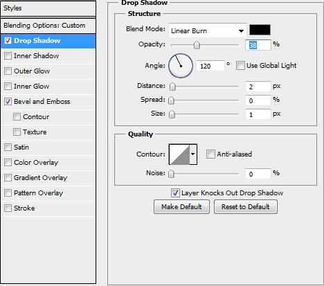The image size is (324, 286).
Task: Click the angle dial control
Action: 181,66
